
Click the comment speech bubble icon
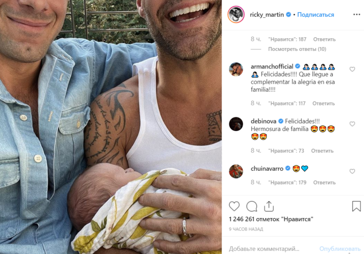pos(252,206)
